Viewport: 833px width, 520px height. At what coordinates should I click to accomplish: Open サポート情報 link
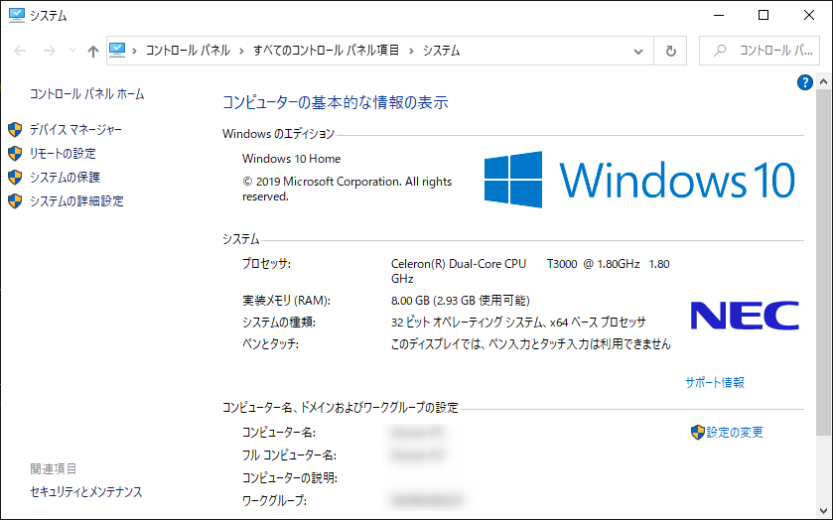(x=715, y=382)
